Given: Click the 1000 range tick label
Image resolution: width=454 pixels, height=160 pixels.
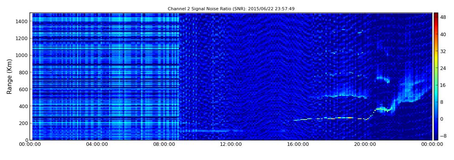Looking at the screenshot, I should (22, 55).
